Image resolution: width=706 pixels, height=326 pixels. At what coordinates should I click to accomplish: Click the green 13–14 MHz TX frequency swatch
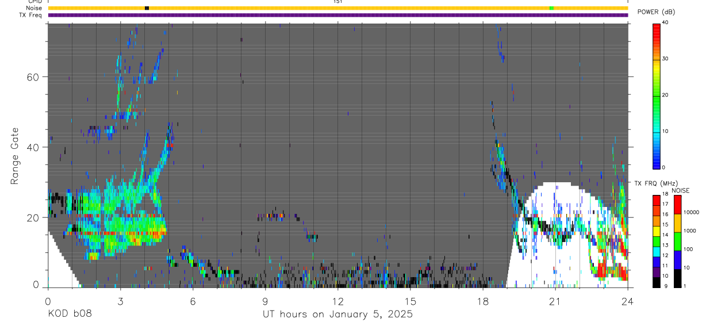656,241
